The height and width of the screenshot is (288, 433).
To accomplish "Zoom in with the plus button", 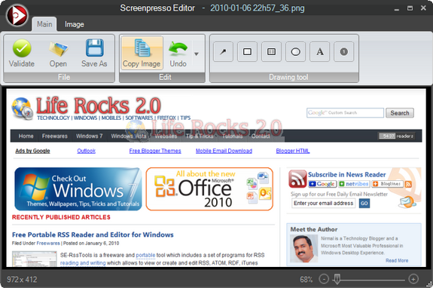I will pos(413,279).
